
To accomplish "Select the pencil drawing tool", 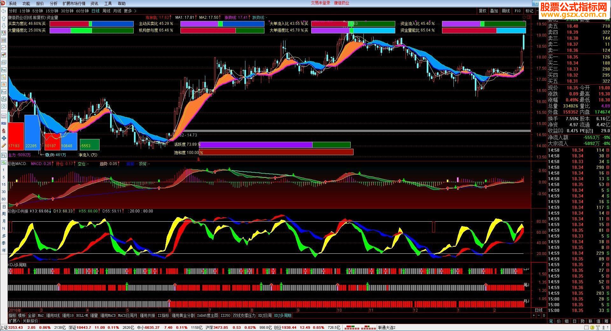I will click(x=4, y=145).
